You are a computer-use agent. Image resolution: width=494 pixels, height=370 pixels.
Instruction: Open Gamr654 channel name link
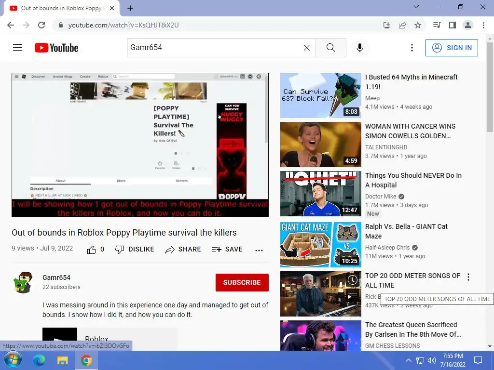(x=56, y=277)
